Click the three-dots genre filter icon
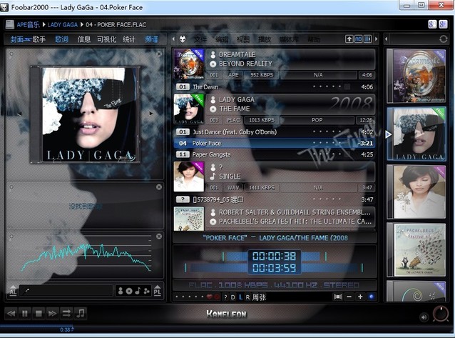The image size is (455, 338). [147, 291]
